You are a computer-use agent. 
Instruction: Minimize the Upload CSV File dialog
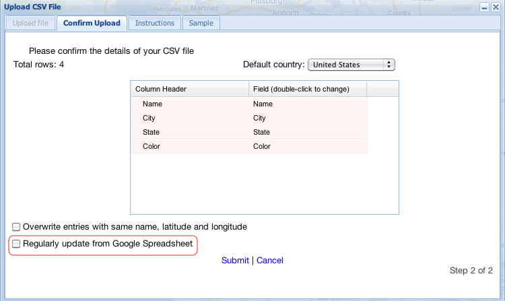pyautogui.click(x=484, y=7)
